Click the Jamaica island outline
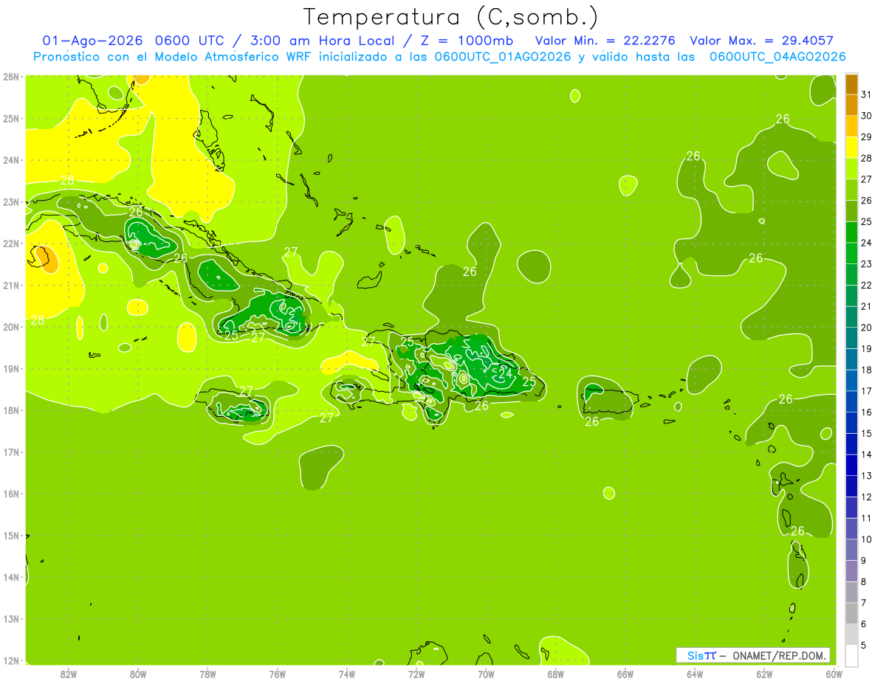 tap(233, 404)
